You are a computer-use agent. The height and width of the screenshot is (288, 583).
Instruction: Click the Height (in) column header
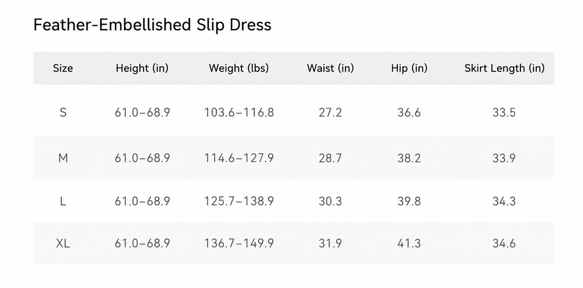142,68
